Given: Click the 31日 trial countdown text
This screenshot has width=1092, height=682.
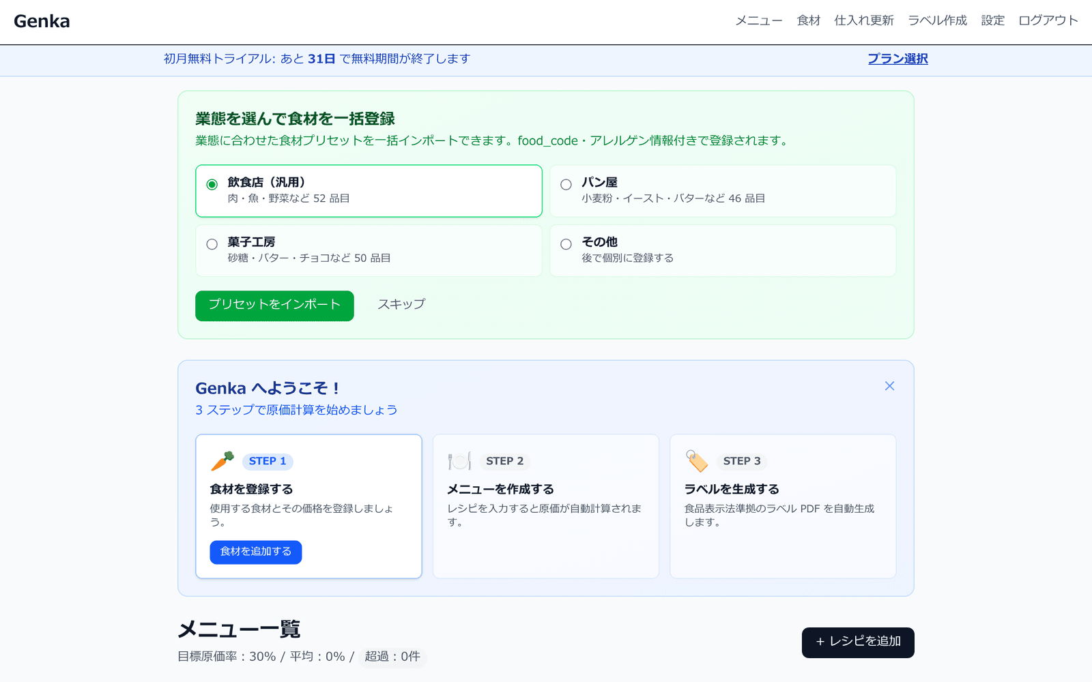Looking at the screenshot, I should pos(321,59).
